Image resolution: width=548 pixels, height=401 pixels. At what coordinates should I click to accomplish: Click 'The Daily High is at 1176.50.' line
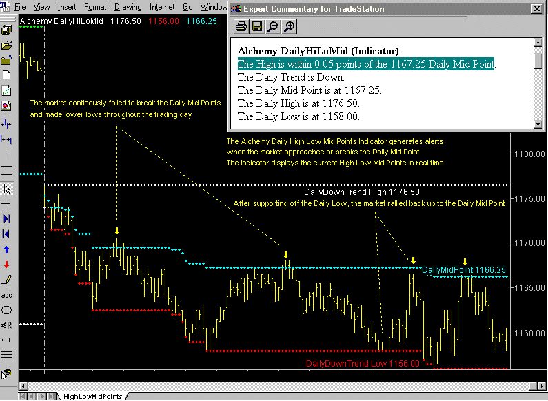pyautogui.click(x=298, y=103)
